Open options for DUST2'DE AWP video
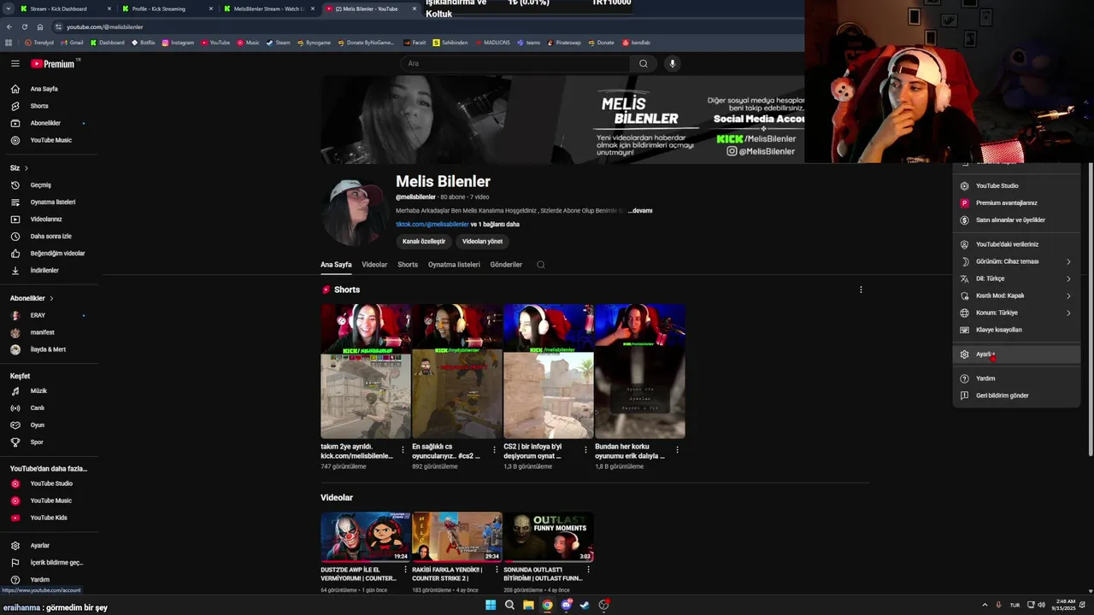 pyautogui.click(x=405, y=570)
